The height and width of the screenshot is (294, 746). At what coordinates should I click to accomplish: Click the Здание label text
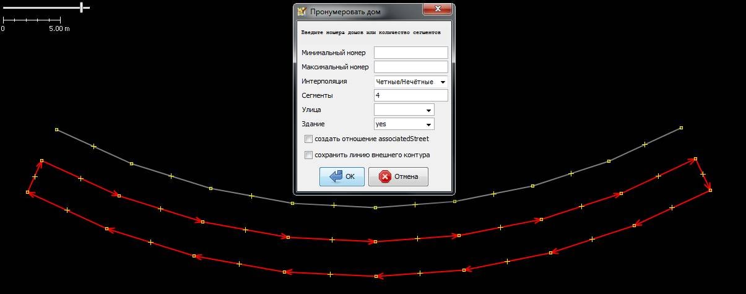click(313, 124)
